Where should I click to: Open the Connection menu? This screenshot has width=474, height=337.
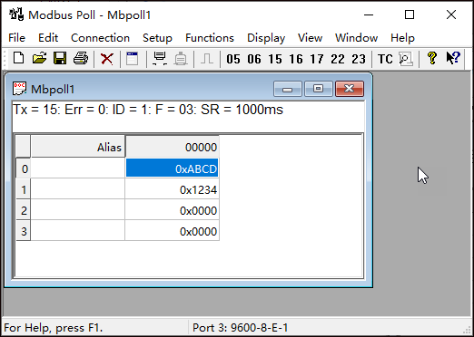(x=100, y=38)
